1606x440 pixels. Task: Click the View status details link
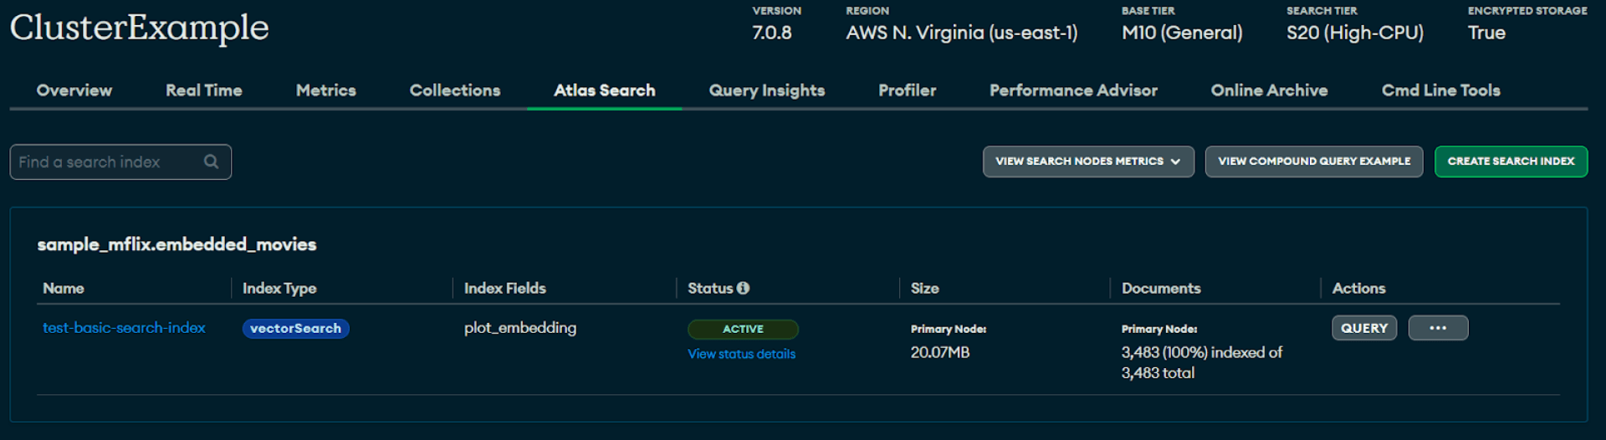[x=742, y=354]
